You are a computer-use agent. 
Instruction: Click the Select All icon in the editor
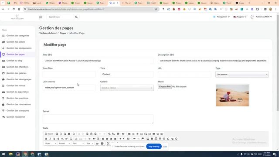click(118, 134)
